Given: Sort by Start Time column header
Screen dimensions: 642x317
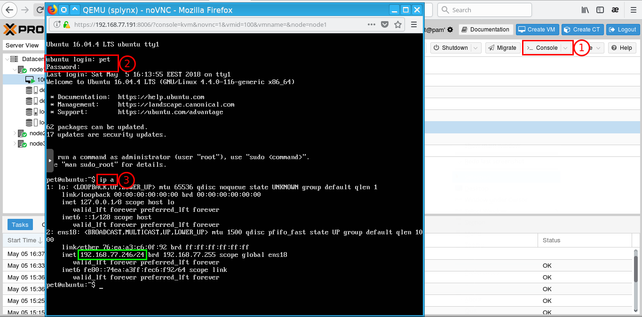Looking at the screenshot, I should 24,240.
